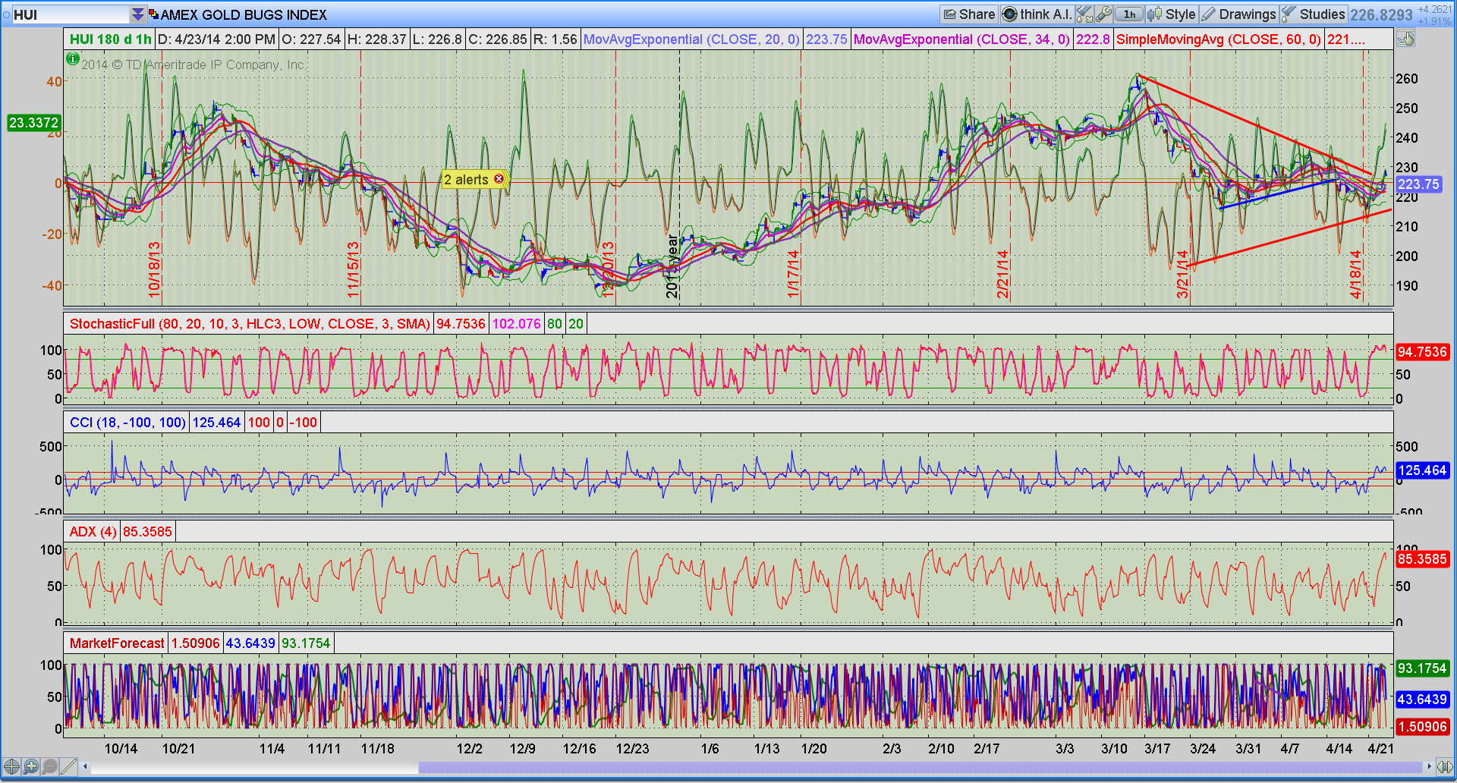
Task: Click the 1/17/14 expiration marker label
Action: coord(793,274)
